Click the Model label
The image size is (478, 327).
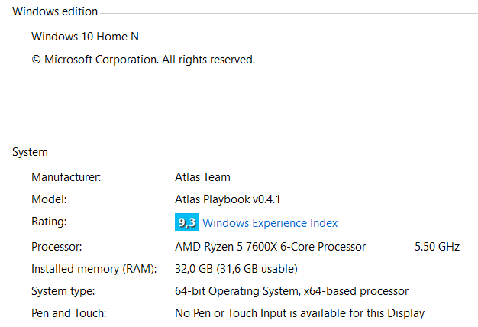(48, 199)
